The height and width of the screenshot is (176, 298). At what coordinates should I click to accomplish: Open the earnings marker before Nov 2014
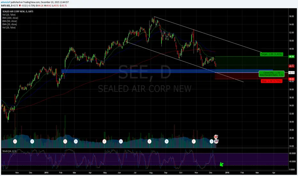coord(15,141)
